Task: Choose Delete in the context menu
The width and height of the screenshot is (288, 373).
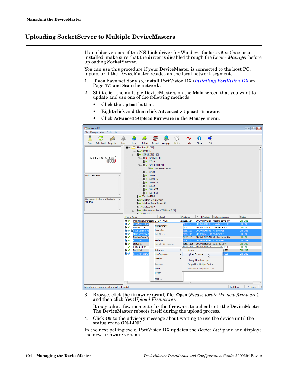Action: click(x=166, y=273)
